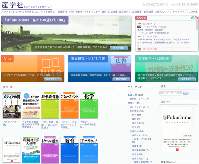Open トラベル・航空 book cover

[x=50, y=150]
